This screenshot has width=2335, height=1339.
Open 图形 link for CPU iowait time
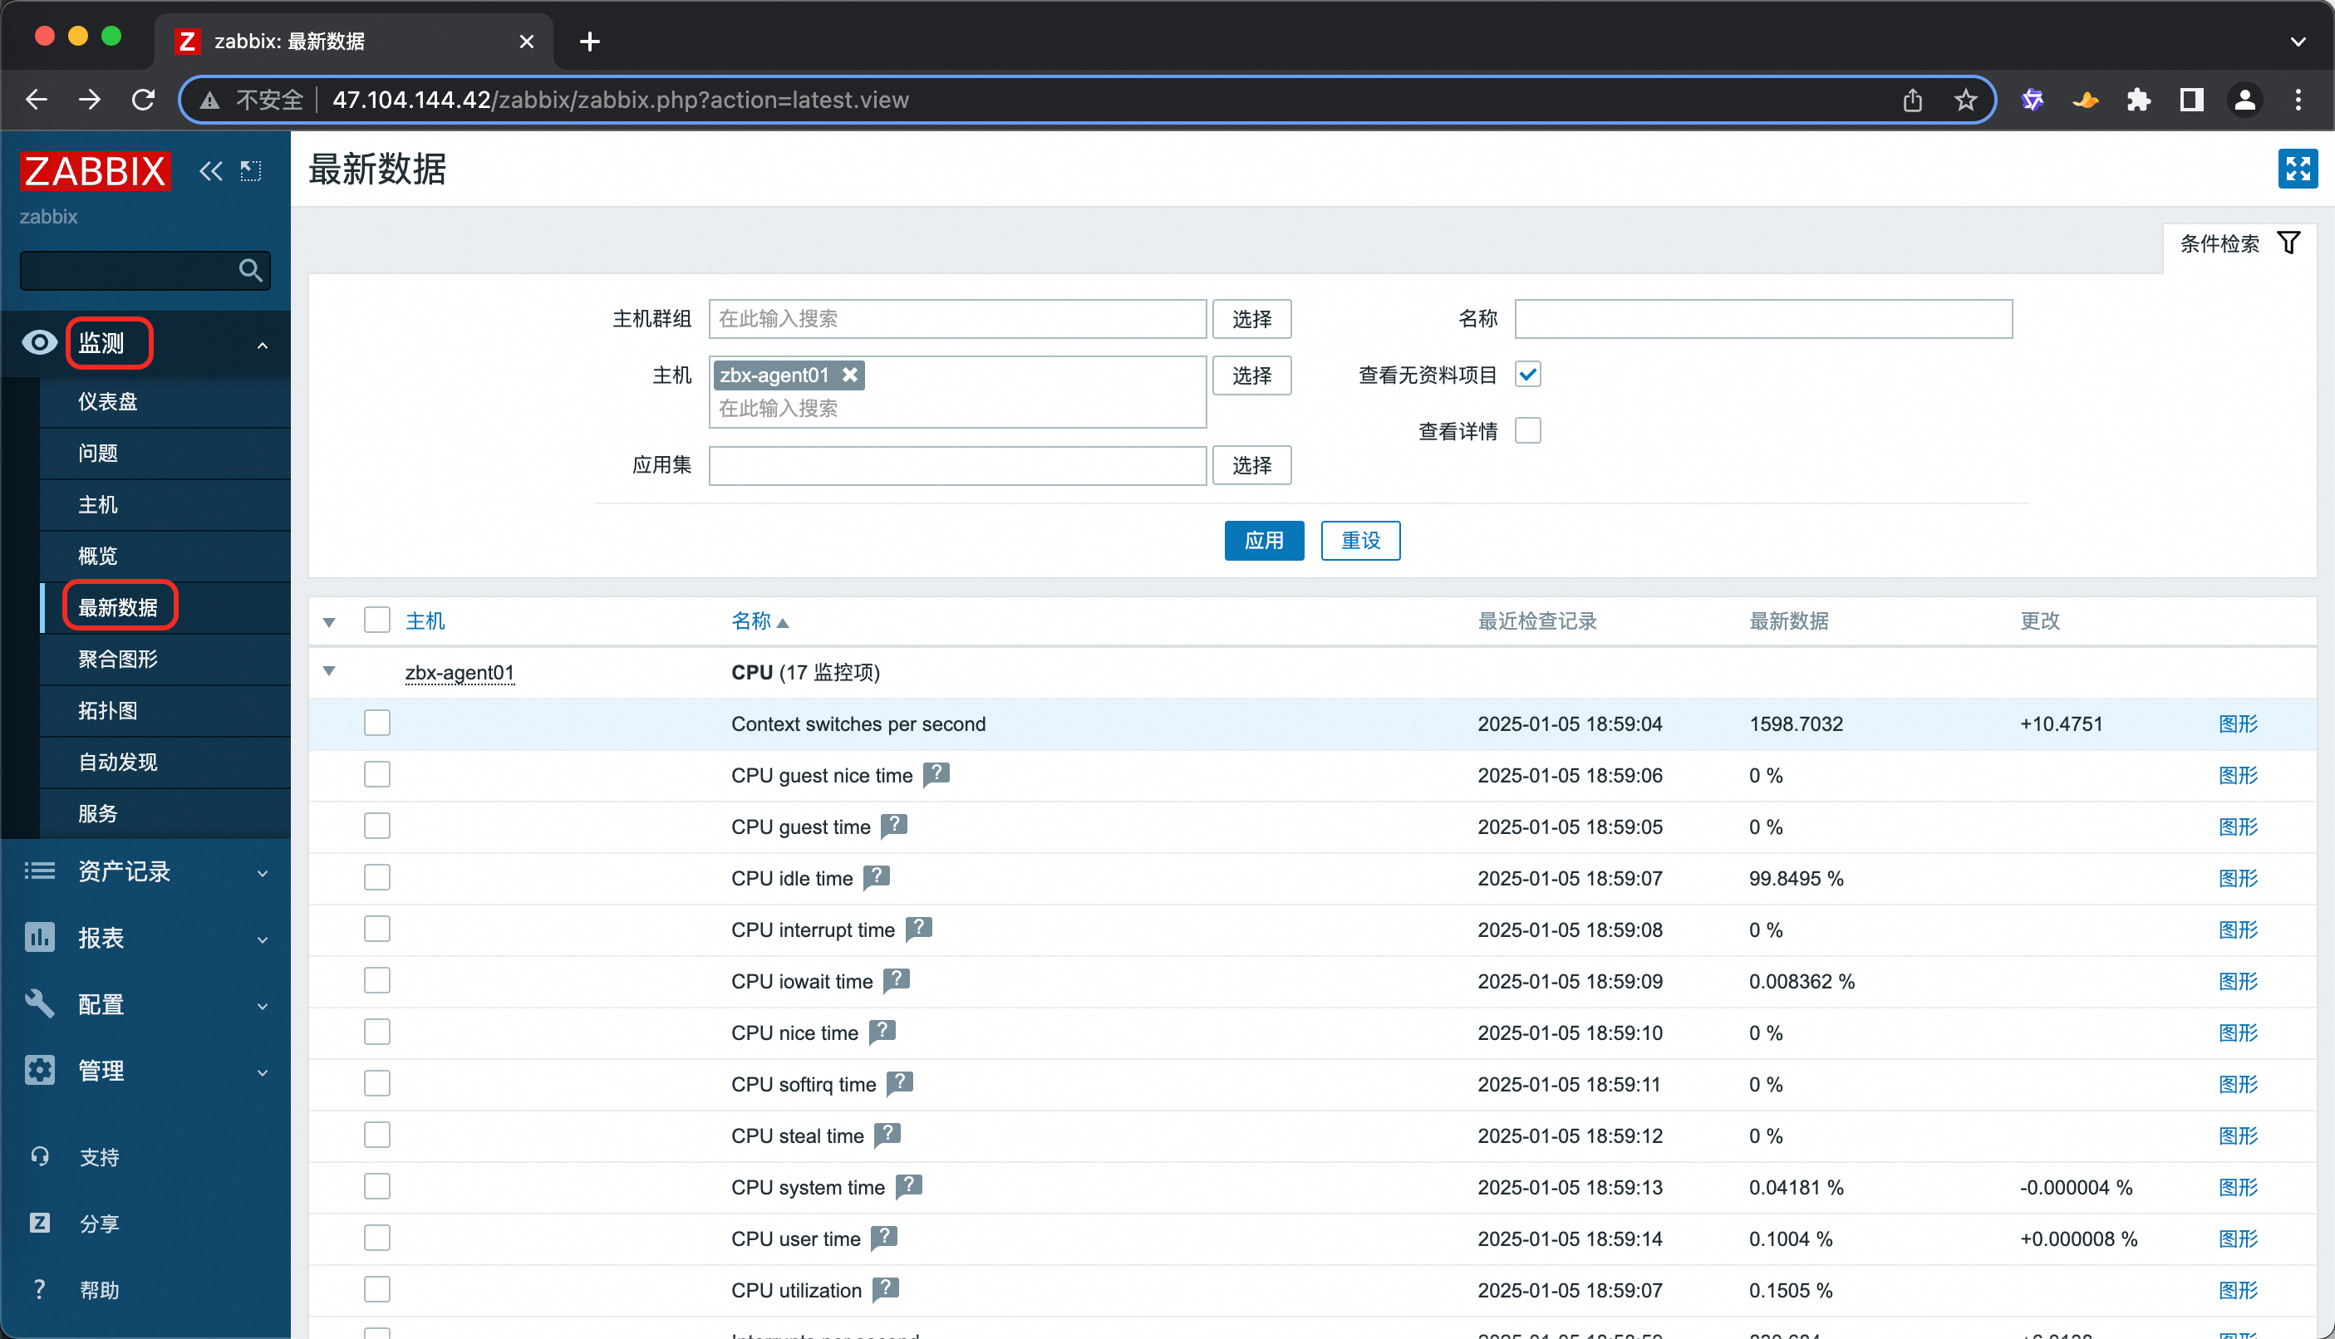point(2238,981)
